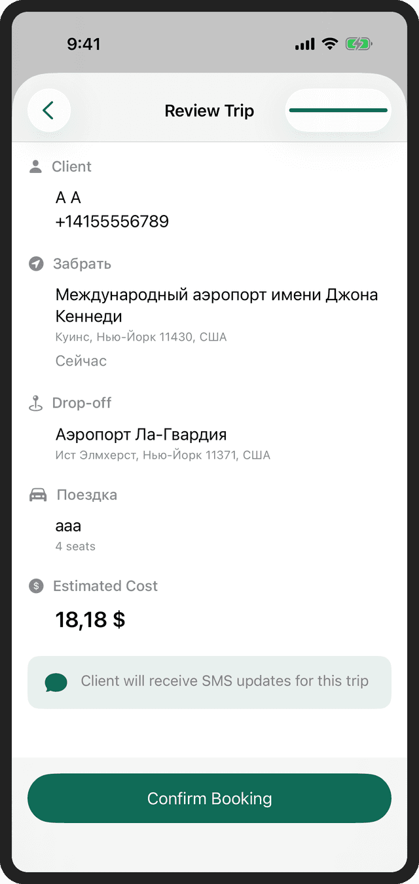Toggle SMS updates for this trip
This screenshot has height=884, width=419.
tap(209, 682)
